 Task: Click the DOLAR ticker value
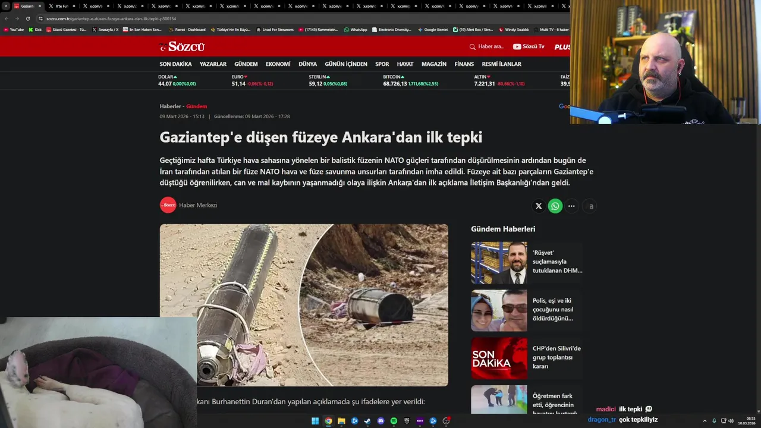(x=165, y=84)
